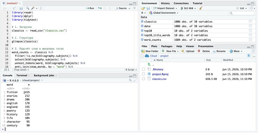View current working directory arrow in console
This screenshot has height=133, width=258.
pyautogui.click(x=42, y=80)
